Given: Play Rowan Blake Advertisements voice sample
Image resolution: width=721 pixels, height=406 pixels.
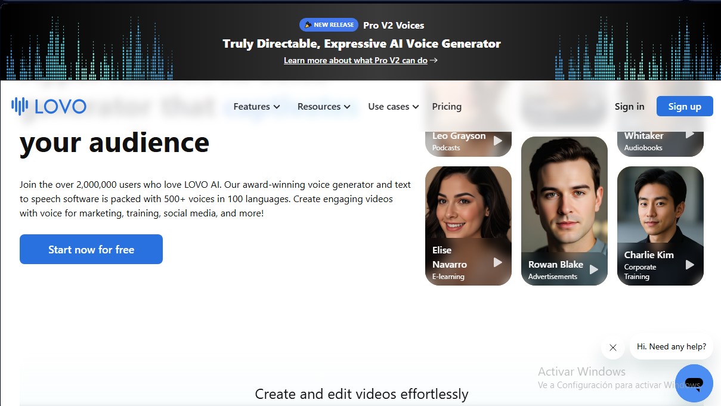Looking at the screenshot, I should (594, 269).
